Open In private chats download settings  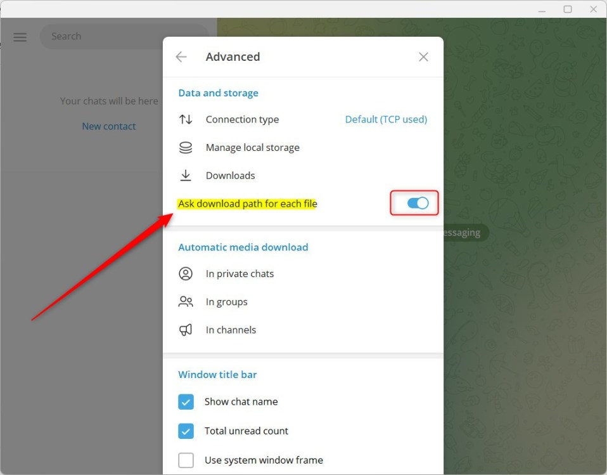coord(303,273)
